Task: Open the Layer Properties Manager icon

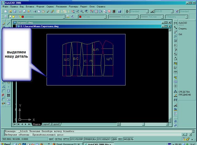Action: 6,17
